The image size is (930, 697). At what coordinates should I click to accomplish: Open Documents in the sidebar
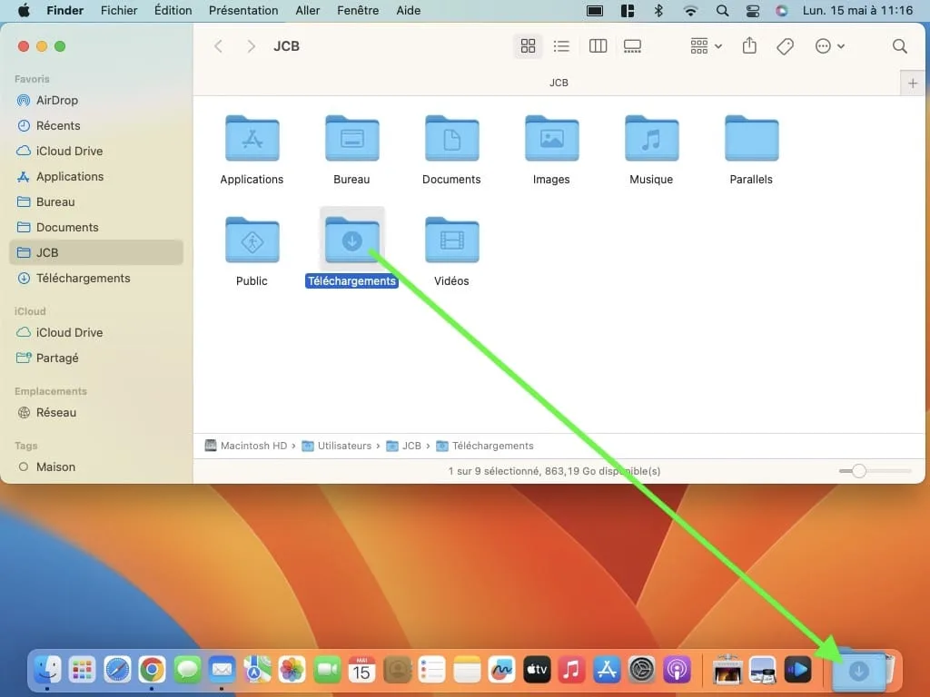[96, 228]
